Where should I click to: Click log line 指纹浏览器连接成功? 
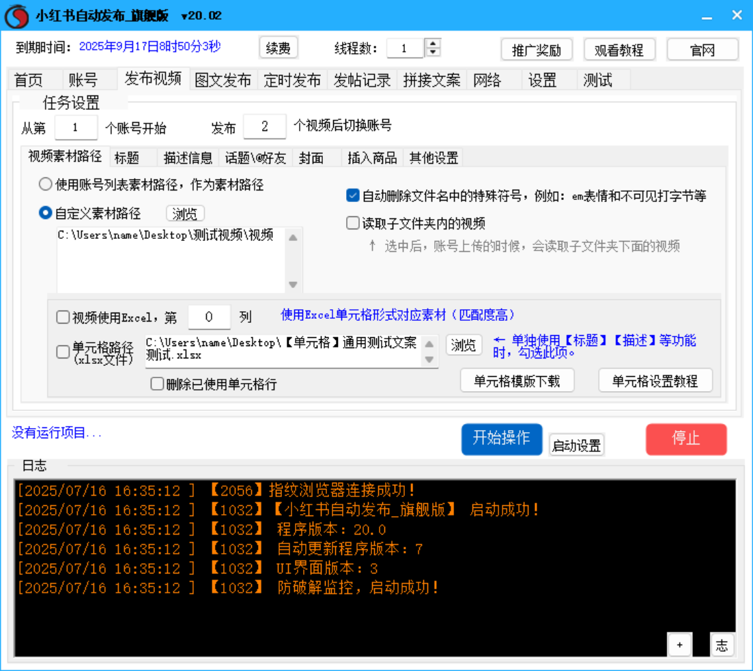pyautogui.click(x=216, y=490)
